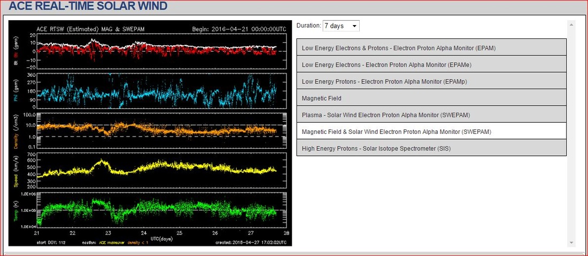Click the Temp (K) axis label
Image resolution: width=588 pixels, height=256 pixels.
tap(16, 210)
